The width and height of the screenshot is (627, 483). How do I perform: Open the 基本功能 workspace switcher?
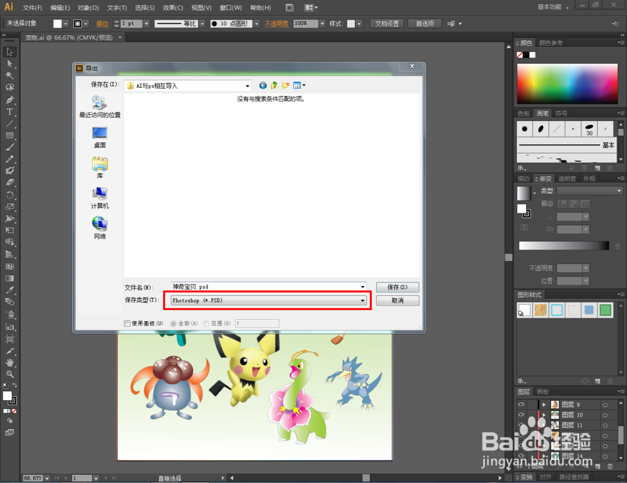(x=552, y=7)
